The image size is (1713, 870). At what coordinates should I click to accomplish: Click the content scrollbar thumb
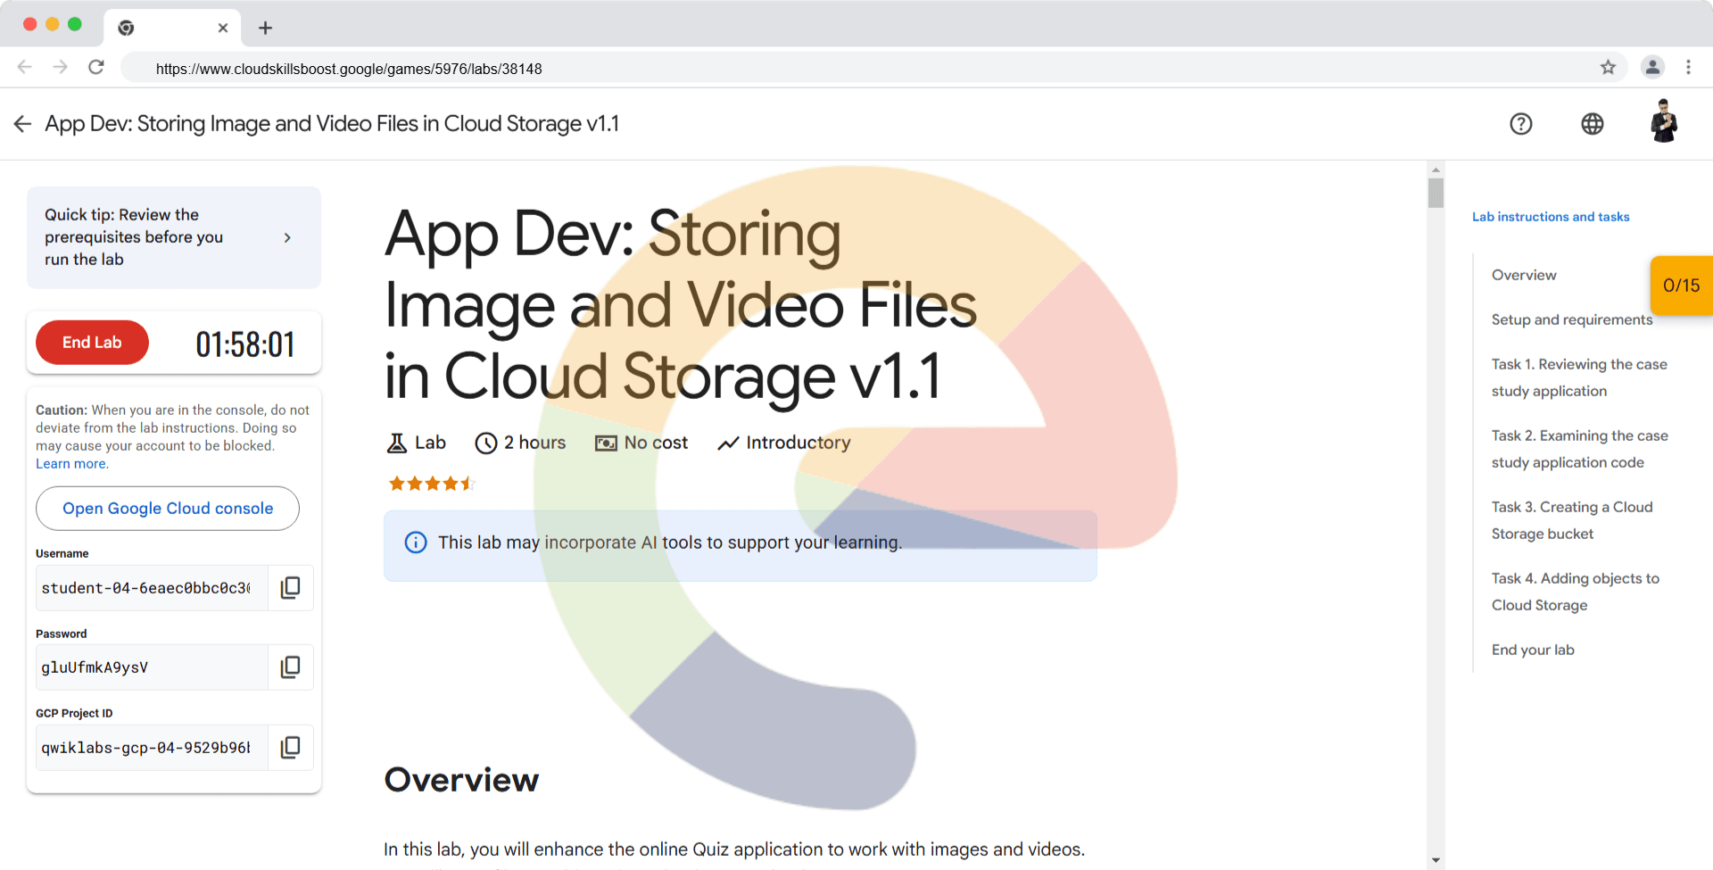1436,193
